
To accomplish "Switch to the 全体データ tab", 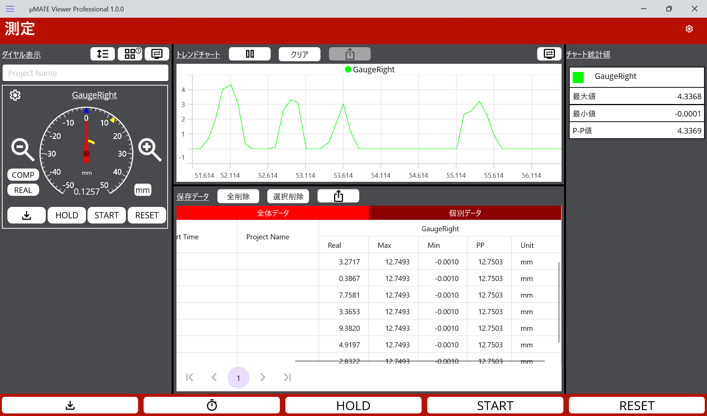I will click(x=272, y=213).
